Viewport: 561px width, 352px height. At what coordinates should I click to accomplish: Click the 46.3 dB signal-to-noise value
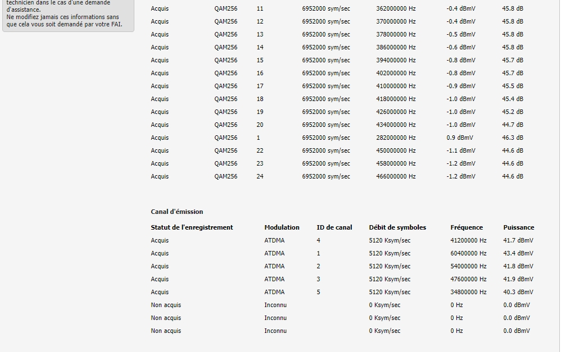512,138
